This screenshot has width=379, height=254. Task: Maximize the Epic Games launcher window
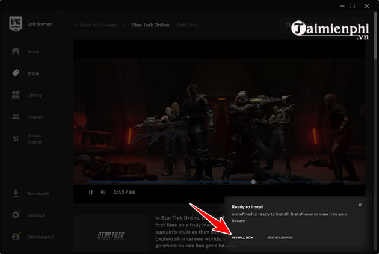(353, 6)
